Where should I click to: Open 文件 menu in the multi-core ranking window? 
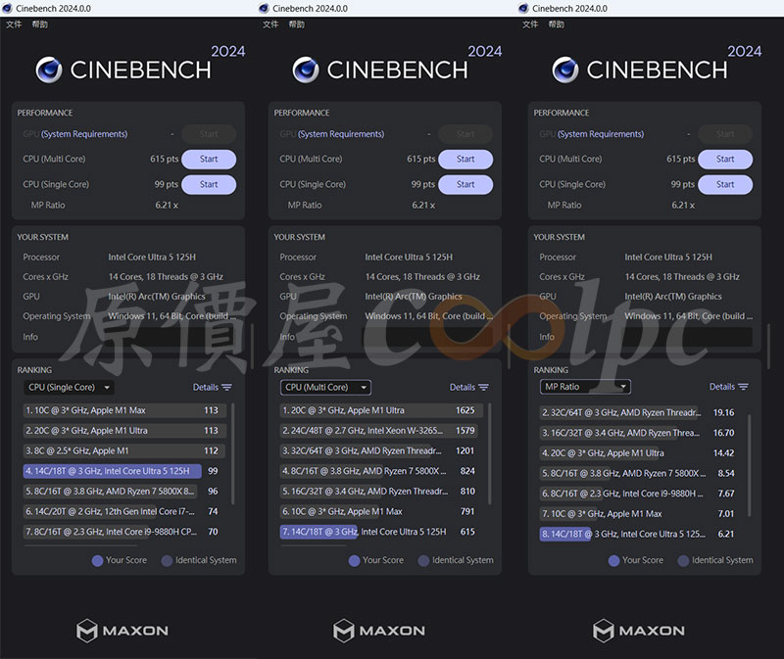coord(270,24)
